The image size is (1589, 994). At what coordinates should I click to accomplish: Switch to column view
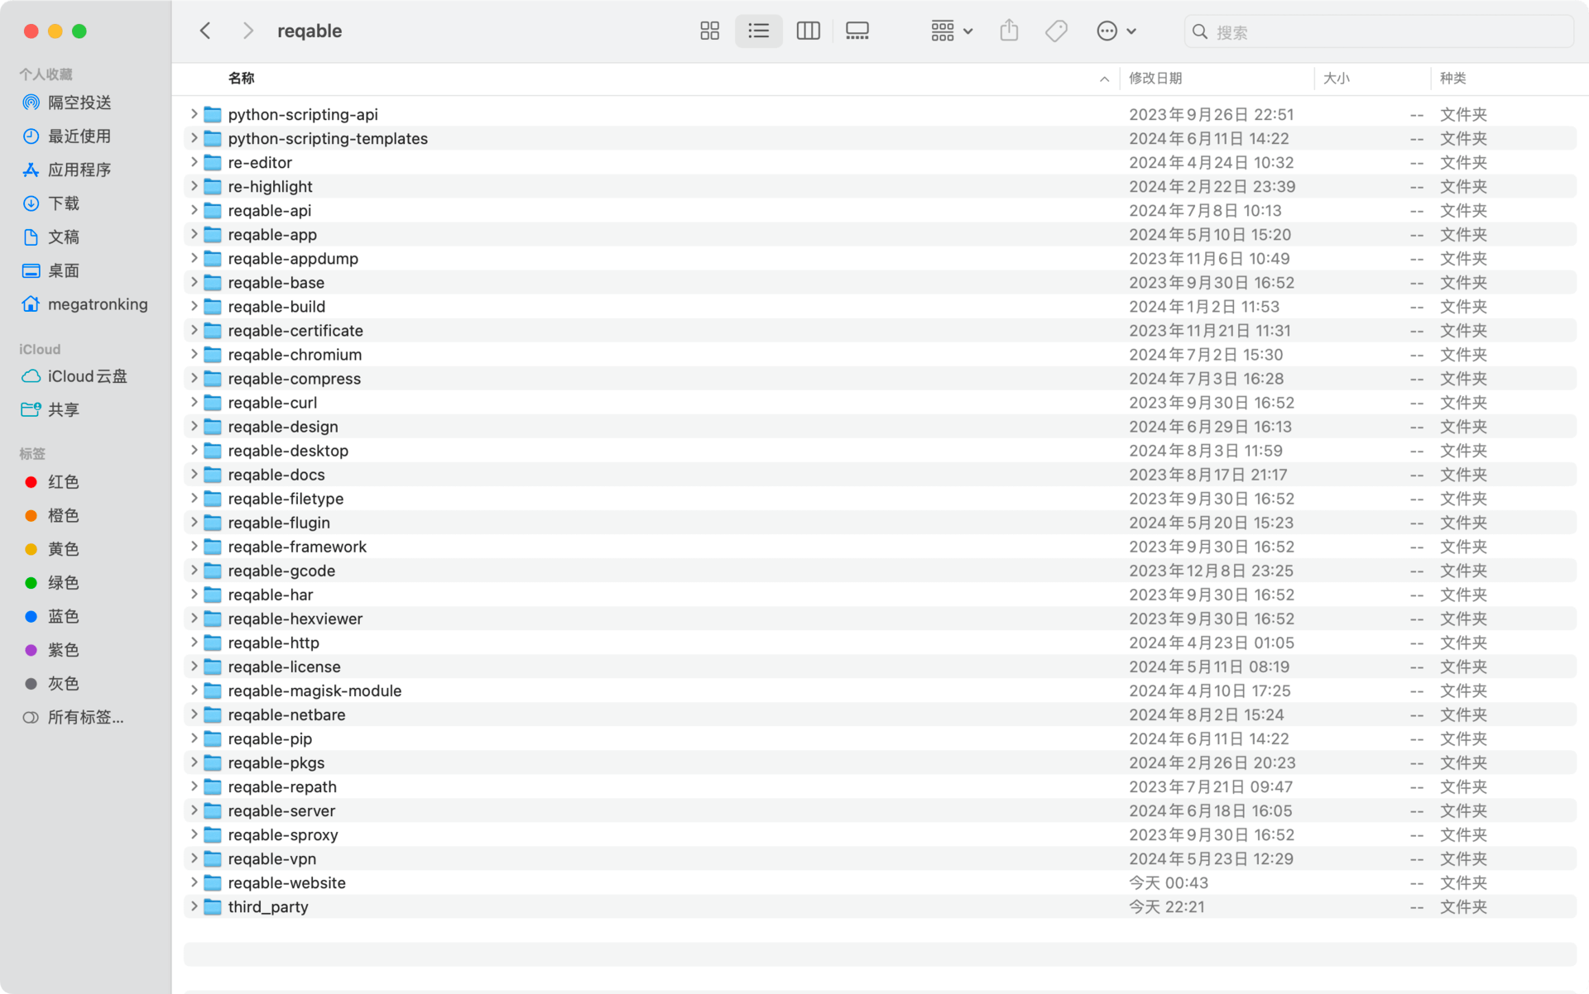808,31
